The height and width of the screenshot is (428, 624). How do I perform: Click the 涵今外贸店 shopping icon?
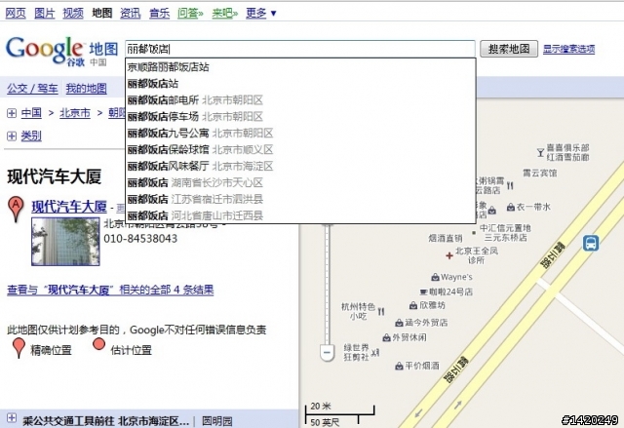[399, 323]
